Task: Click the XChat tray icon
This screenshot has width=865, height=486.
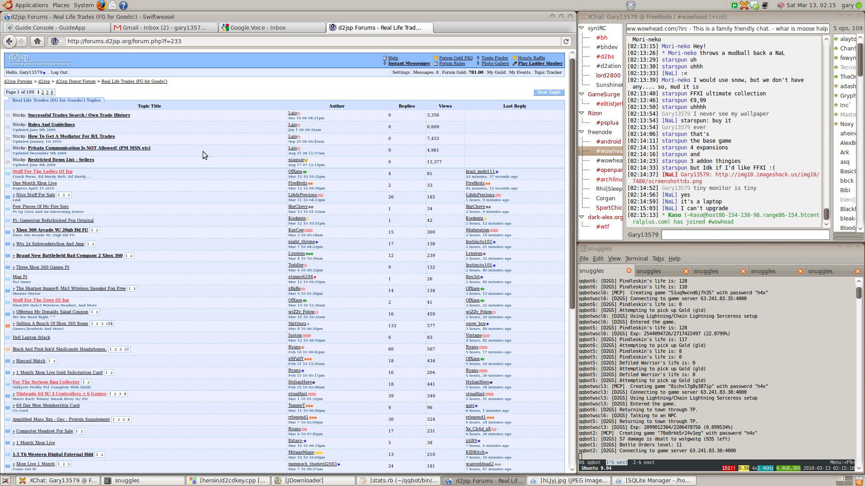Action: (744, 5)
